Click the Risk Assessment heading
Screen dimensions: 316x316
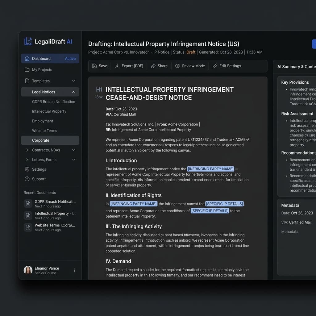point(297,114)
